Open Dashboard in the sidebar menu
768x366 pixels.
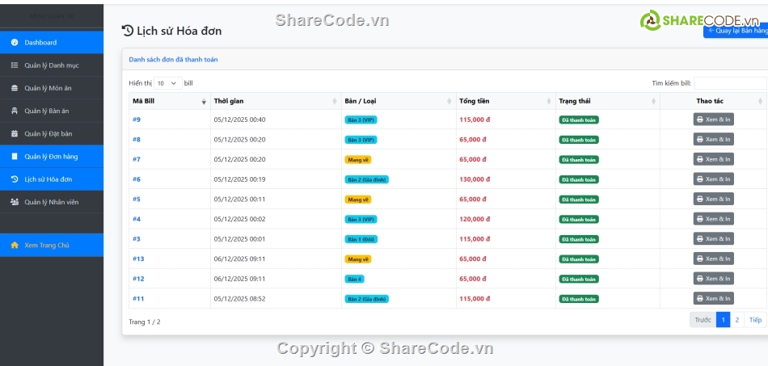coord(52,43)
